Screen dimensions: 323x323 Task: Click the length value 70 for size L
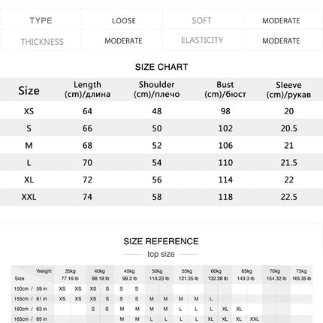(87, 163)
